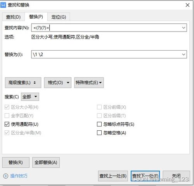194x186 pixels.
Task: Click the 查找上一处(B) button
Action: click(x=113, y=176)
